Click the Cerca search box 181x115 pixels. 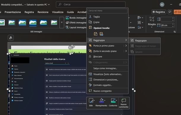tap(91, 4)
